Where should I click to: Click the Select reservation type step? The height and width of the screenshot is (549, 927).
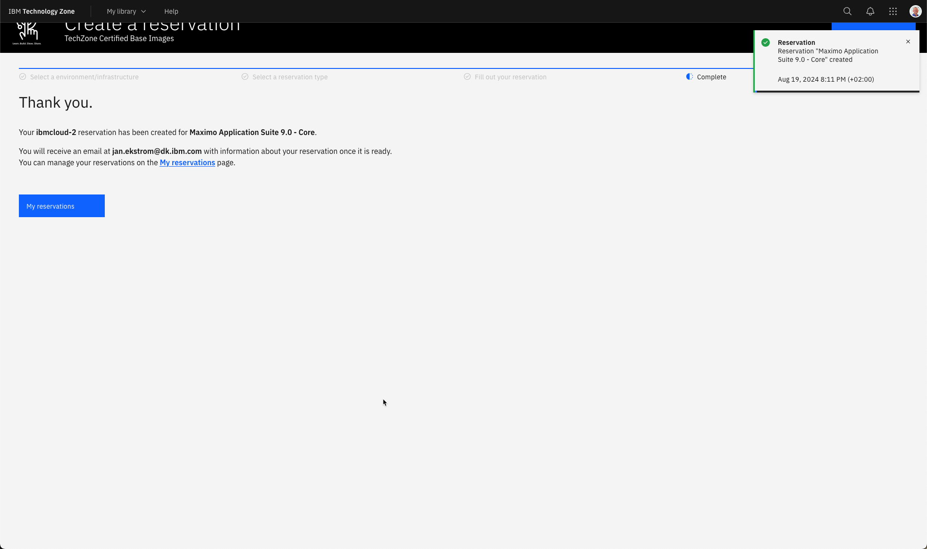pyautogui.click(x=290, y=76)
